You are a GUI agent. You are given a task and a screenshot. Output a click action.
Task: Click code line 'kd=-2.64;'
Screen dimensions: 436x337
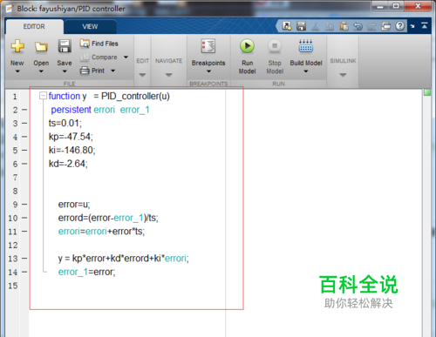(x=68, y=164)
